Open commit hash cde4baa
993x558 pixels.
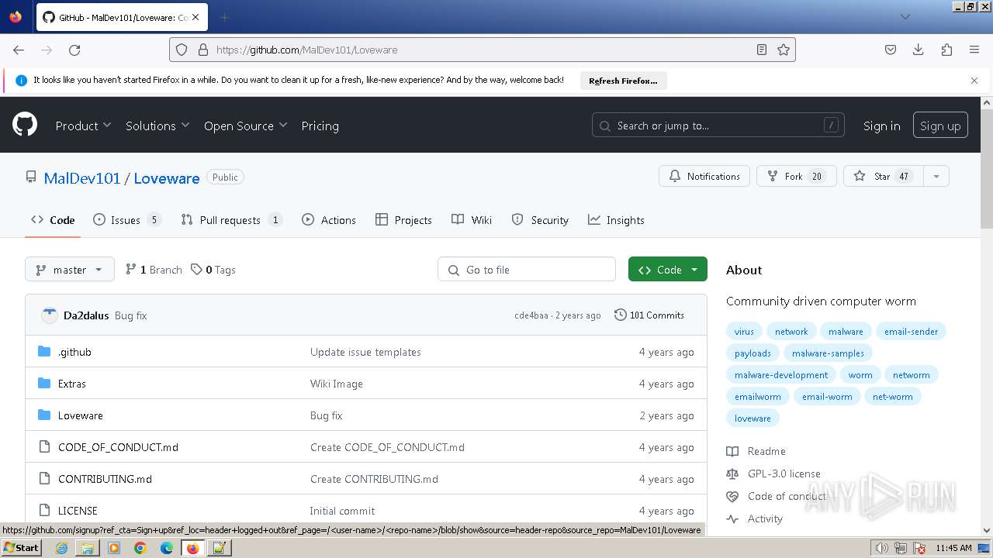point(531,315)
